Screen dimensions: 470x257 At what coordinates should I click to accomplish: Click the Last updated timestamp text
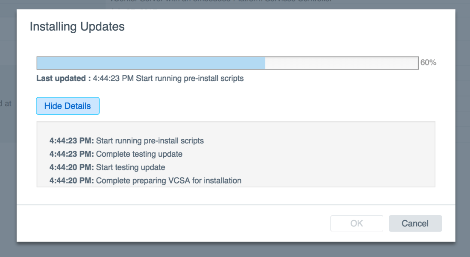(140, 79)
